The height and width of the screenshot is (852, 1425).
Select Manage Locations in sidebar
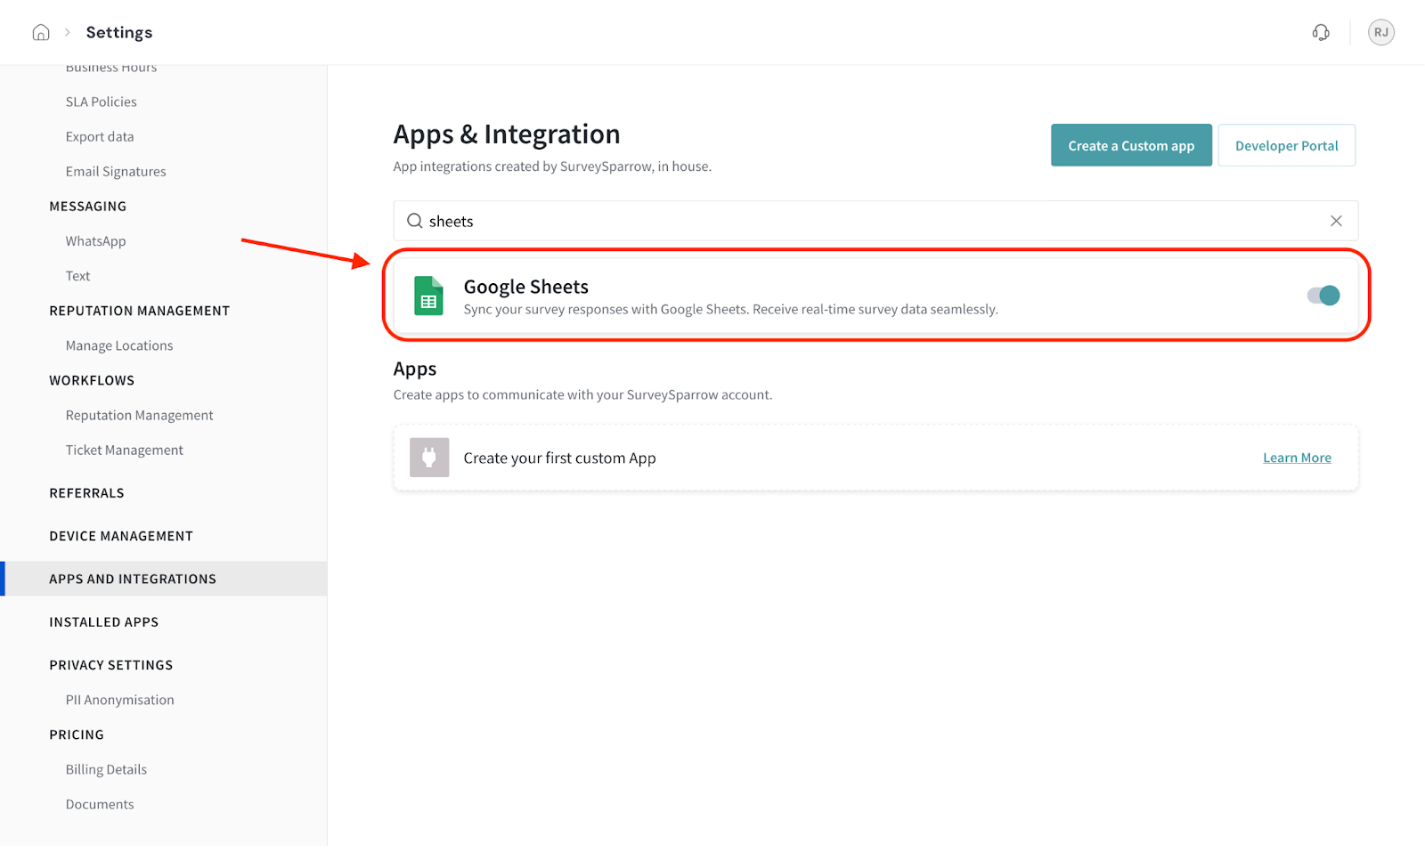[119, 345]
